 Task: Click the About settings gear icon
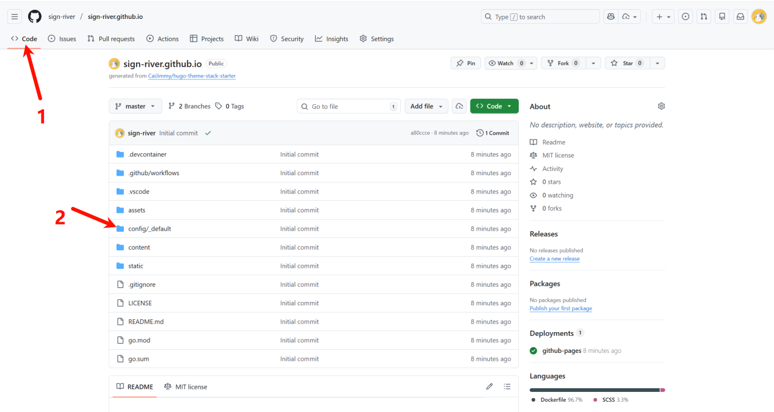click(x=661, y=106)
